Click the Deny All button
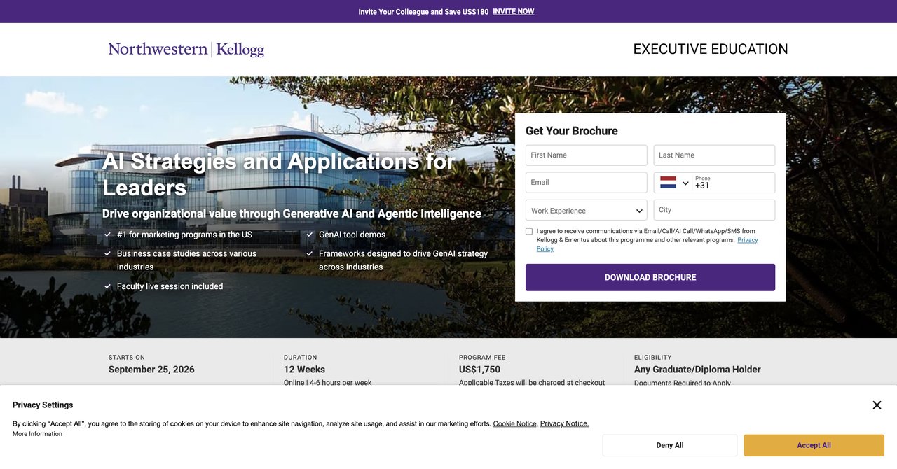 pyautogui.click(x=670, y=445)
